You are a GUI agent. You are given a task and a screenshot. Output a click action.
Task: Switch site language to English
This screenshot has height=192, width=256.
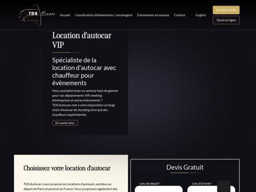pyautogui.click(x=201, y=15)
